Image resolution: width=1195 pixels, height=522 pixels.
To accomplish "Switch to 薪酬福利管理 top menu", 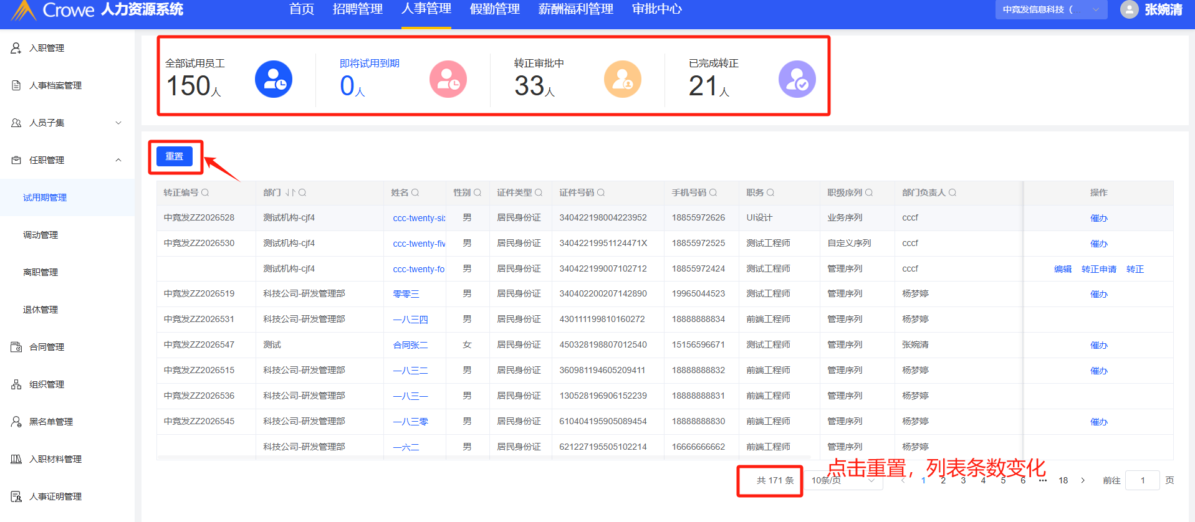I will point(575,9).
